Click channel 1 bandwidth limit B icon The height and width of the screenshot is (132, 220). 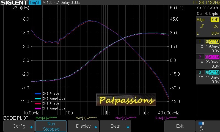click(206, 42)
